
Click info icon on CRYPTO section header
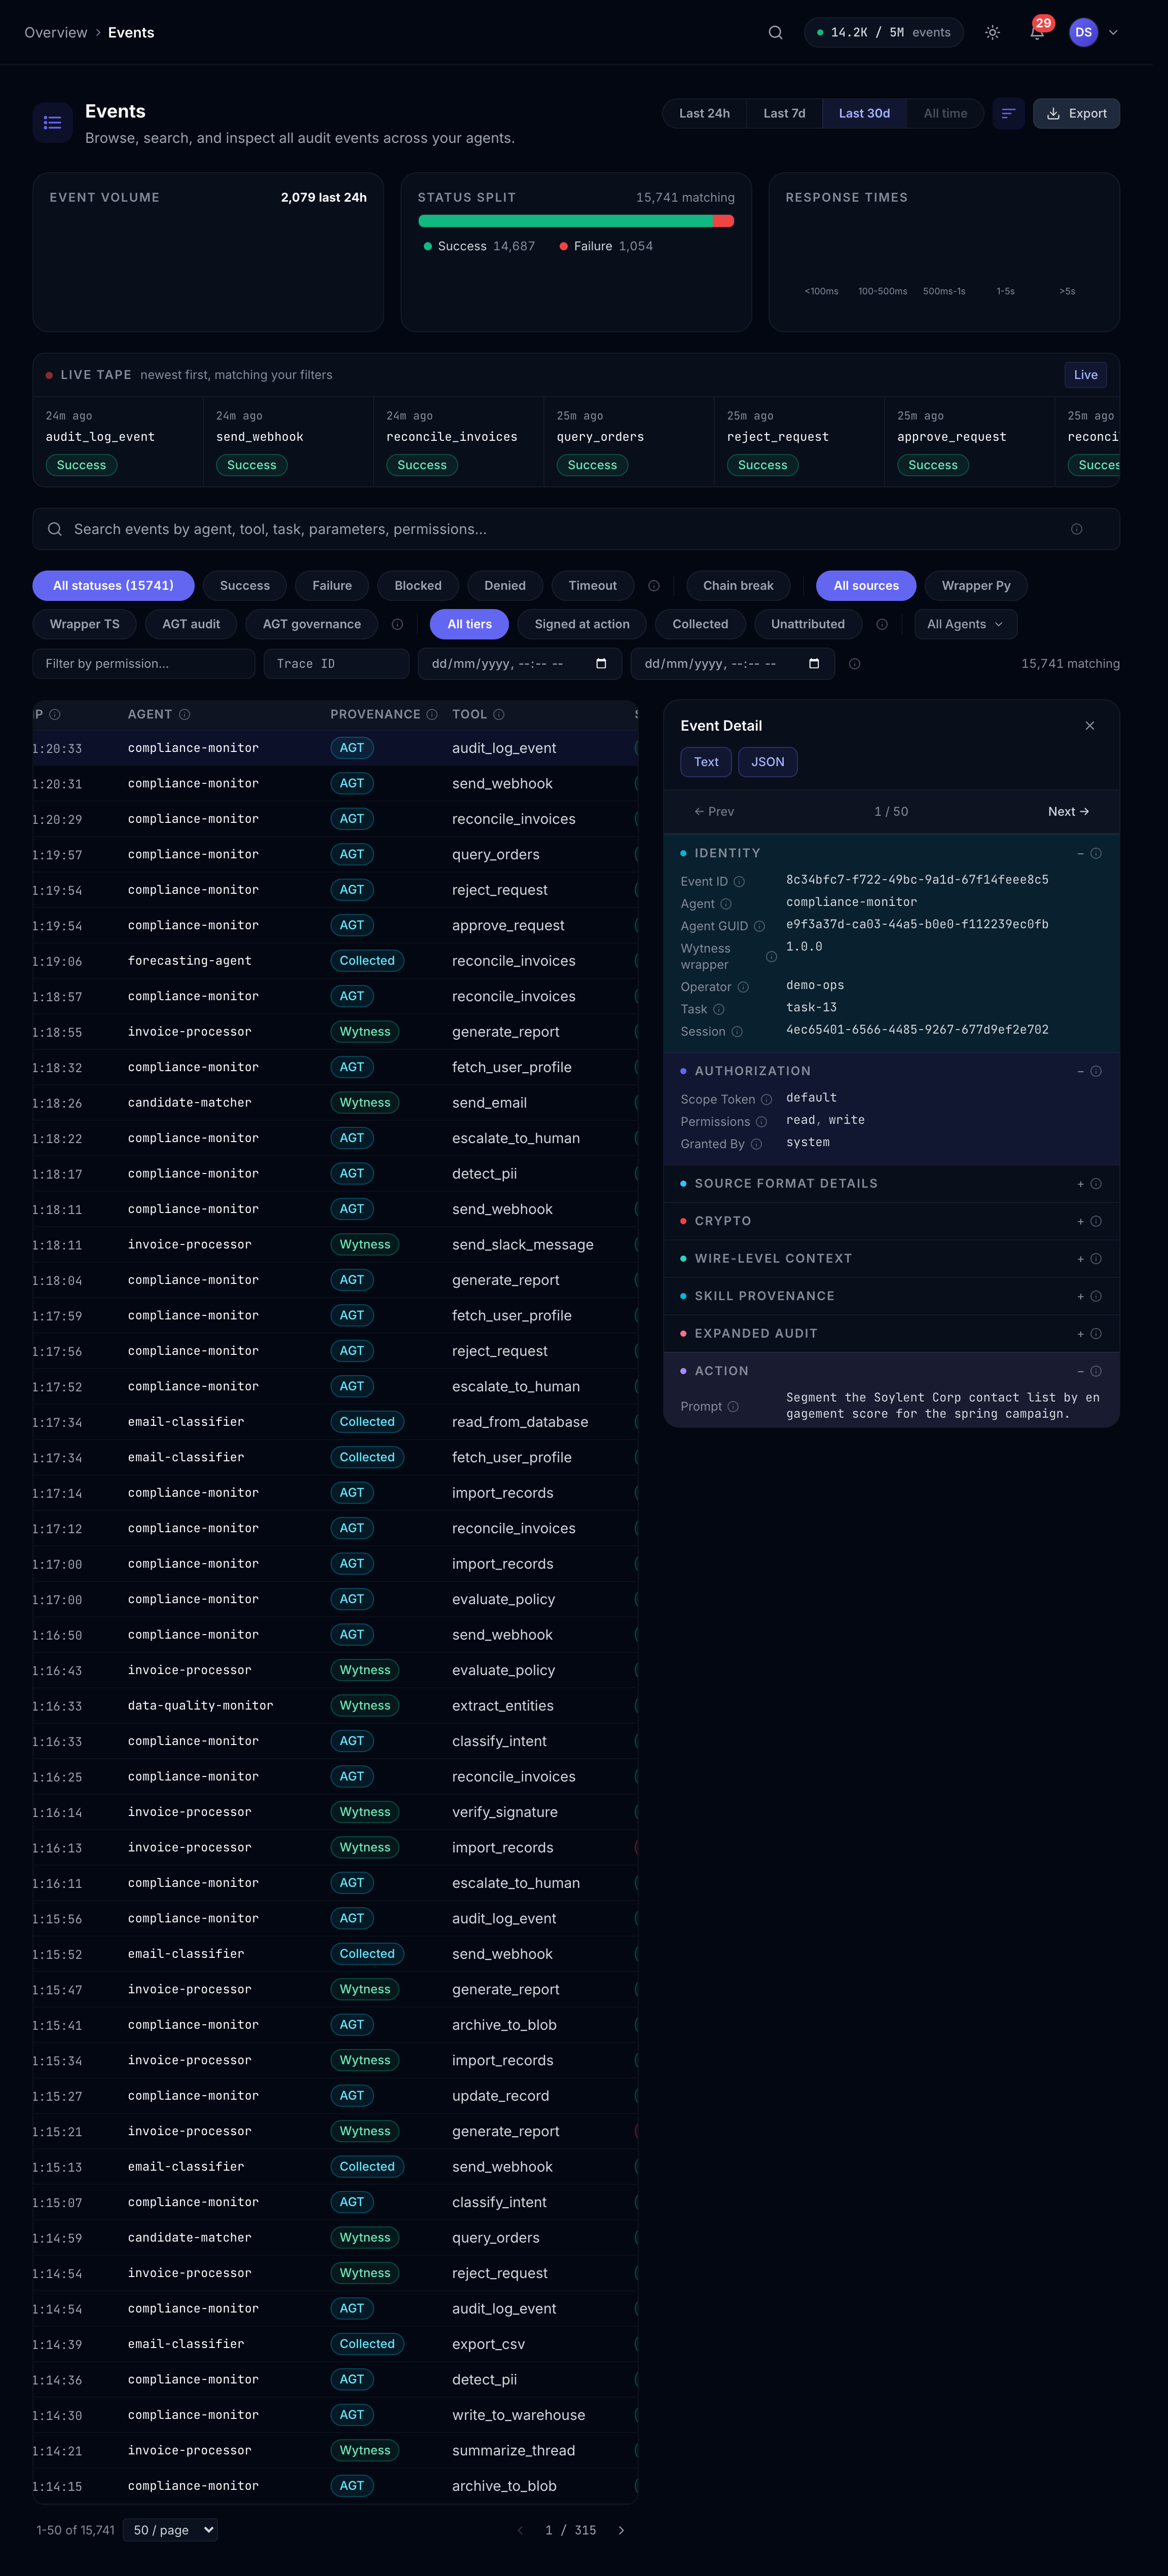pos(1096,1221)
